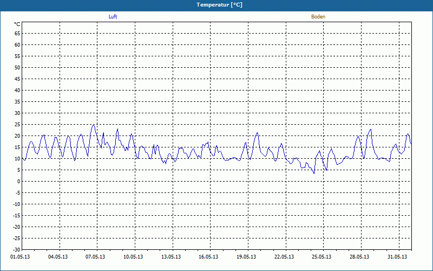Screen dimensions: 433x271
Task: Select the 40 y-axis value
Action: point(17,91)
